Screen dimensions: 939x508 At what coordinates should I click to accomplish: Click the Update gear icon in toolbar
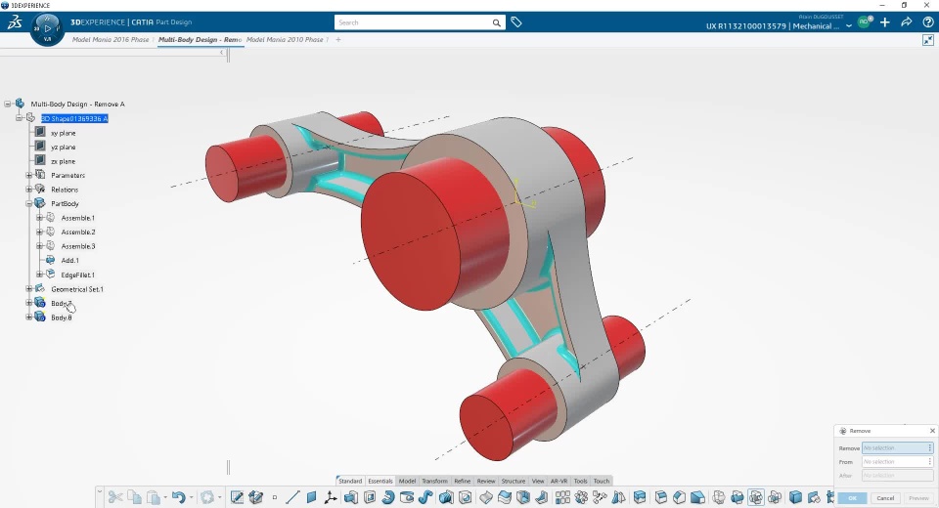click(x=207, y=497)
